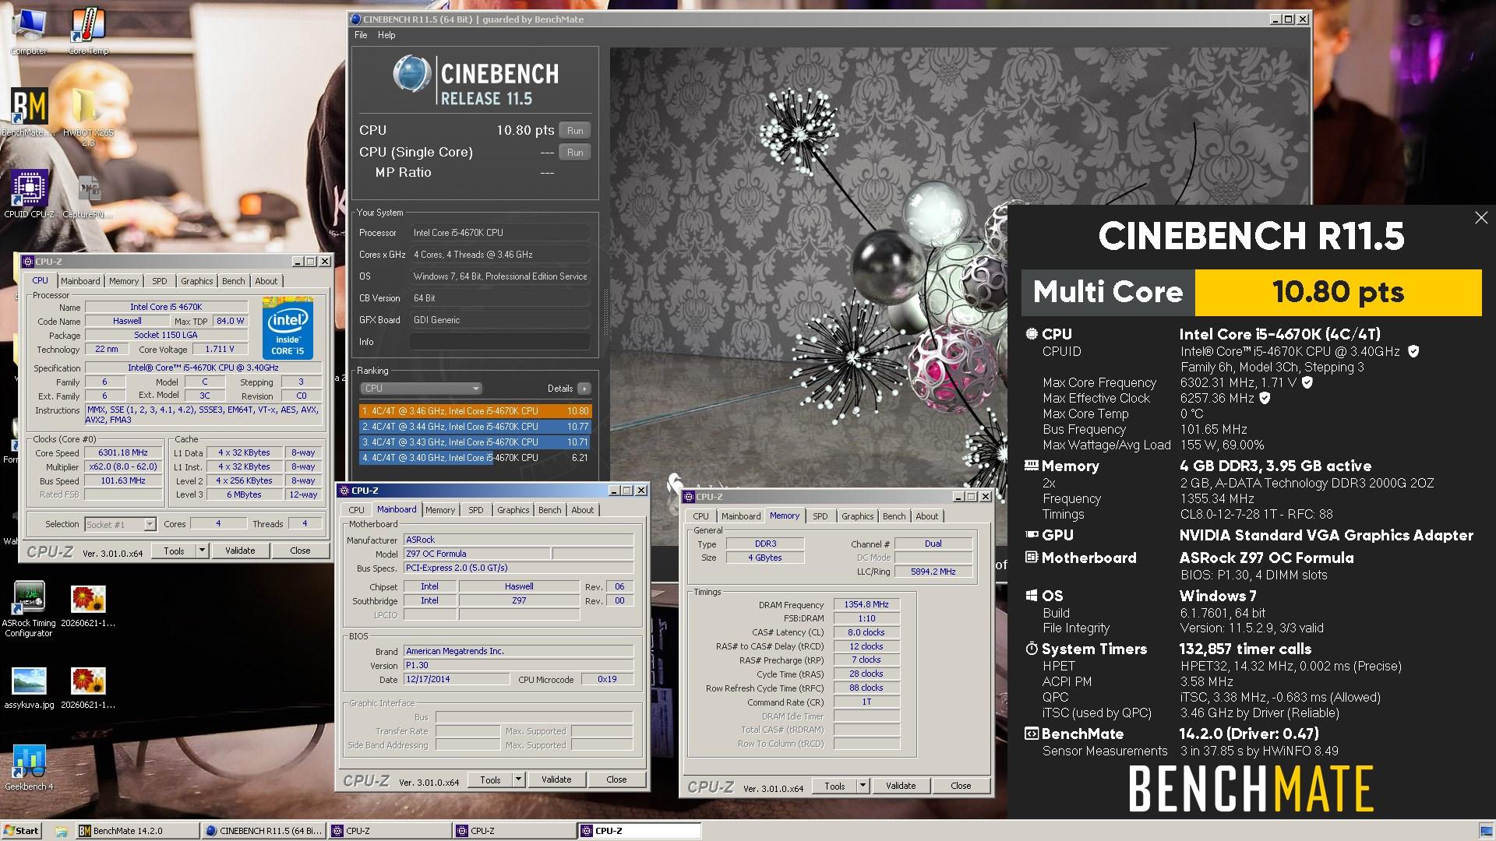The height and width of the screenshot is (841, 1496).
Task: Expand ranking Details arrow in Cinebench
Action: (584, 389)
